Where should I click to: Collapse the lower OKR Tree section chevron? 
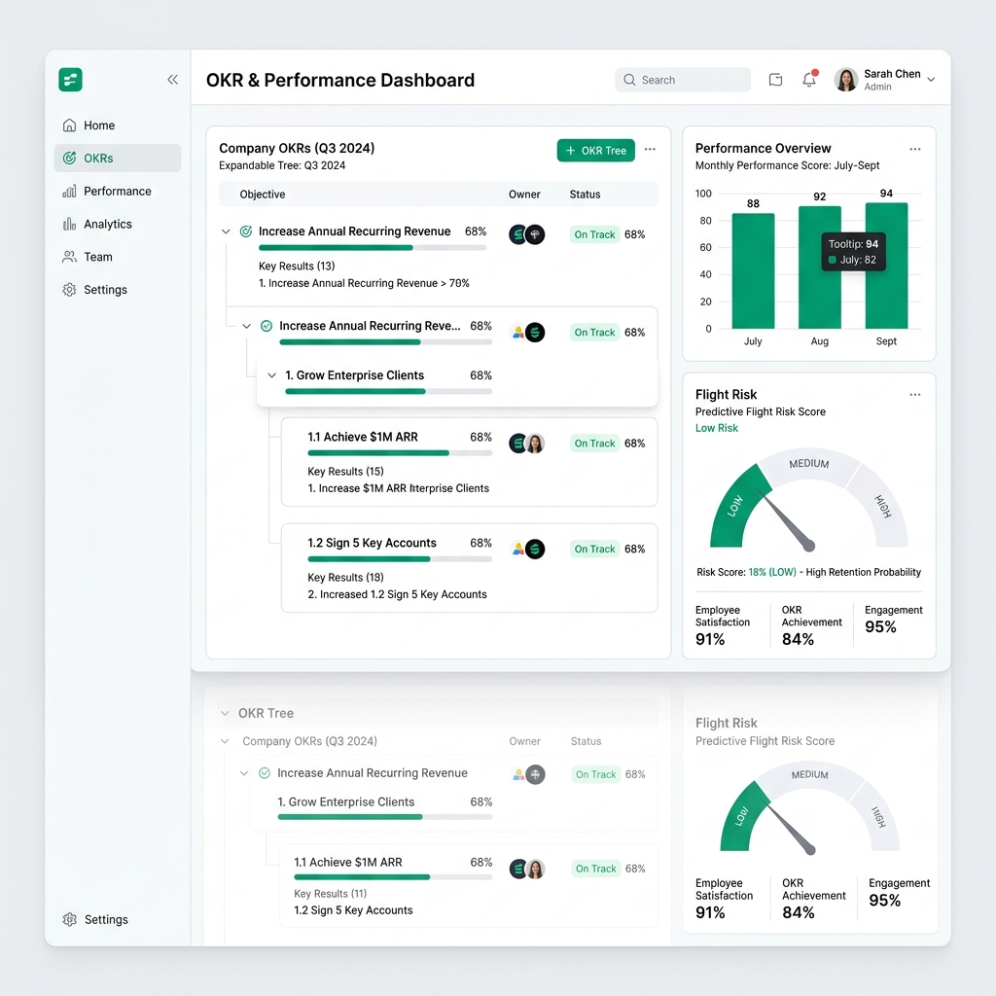tap(225, 713)
